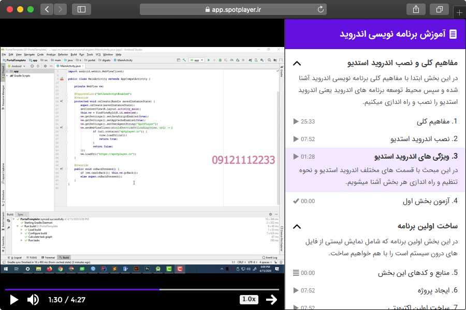Show all tabs overview in Safari
Viewport: 466px width, 310px height.
[x=440, y=9]
